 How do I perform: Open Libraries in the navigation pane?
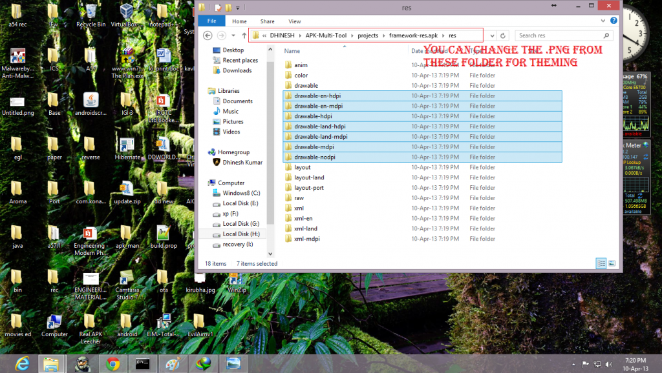pyautogui.click(x=224, y=90)
